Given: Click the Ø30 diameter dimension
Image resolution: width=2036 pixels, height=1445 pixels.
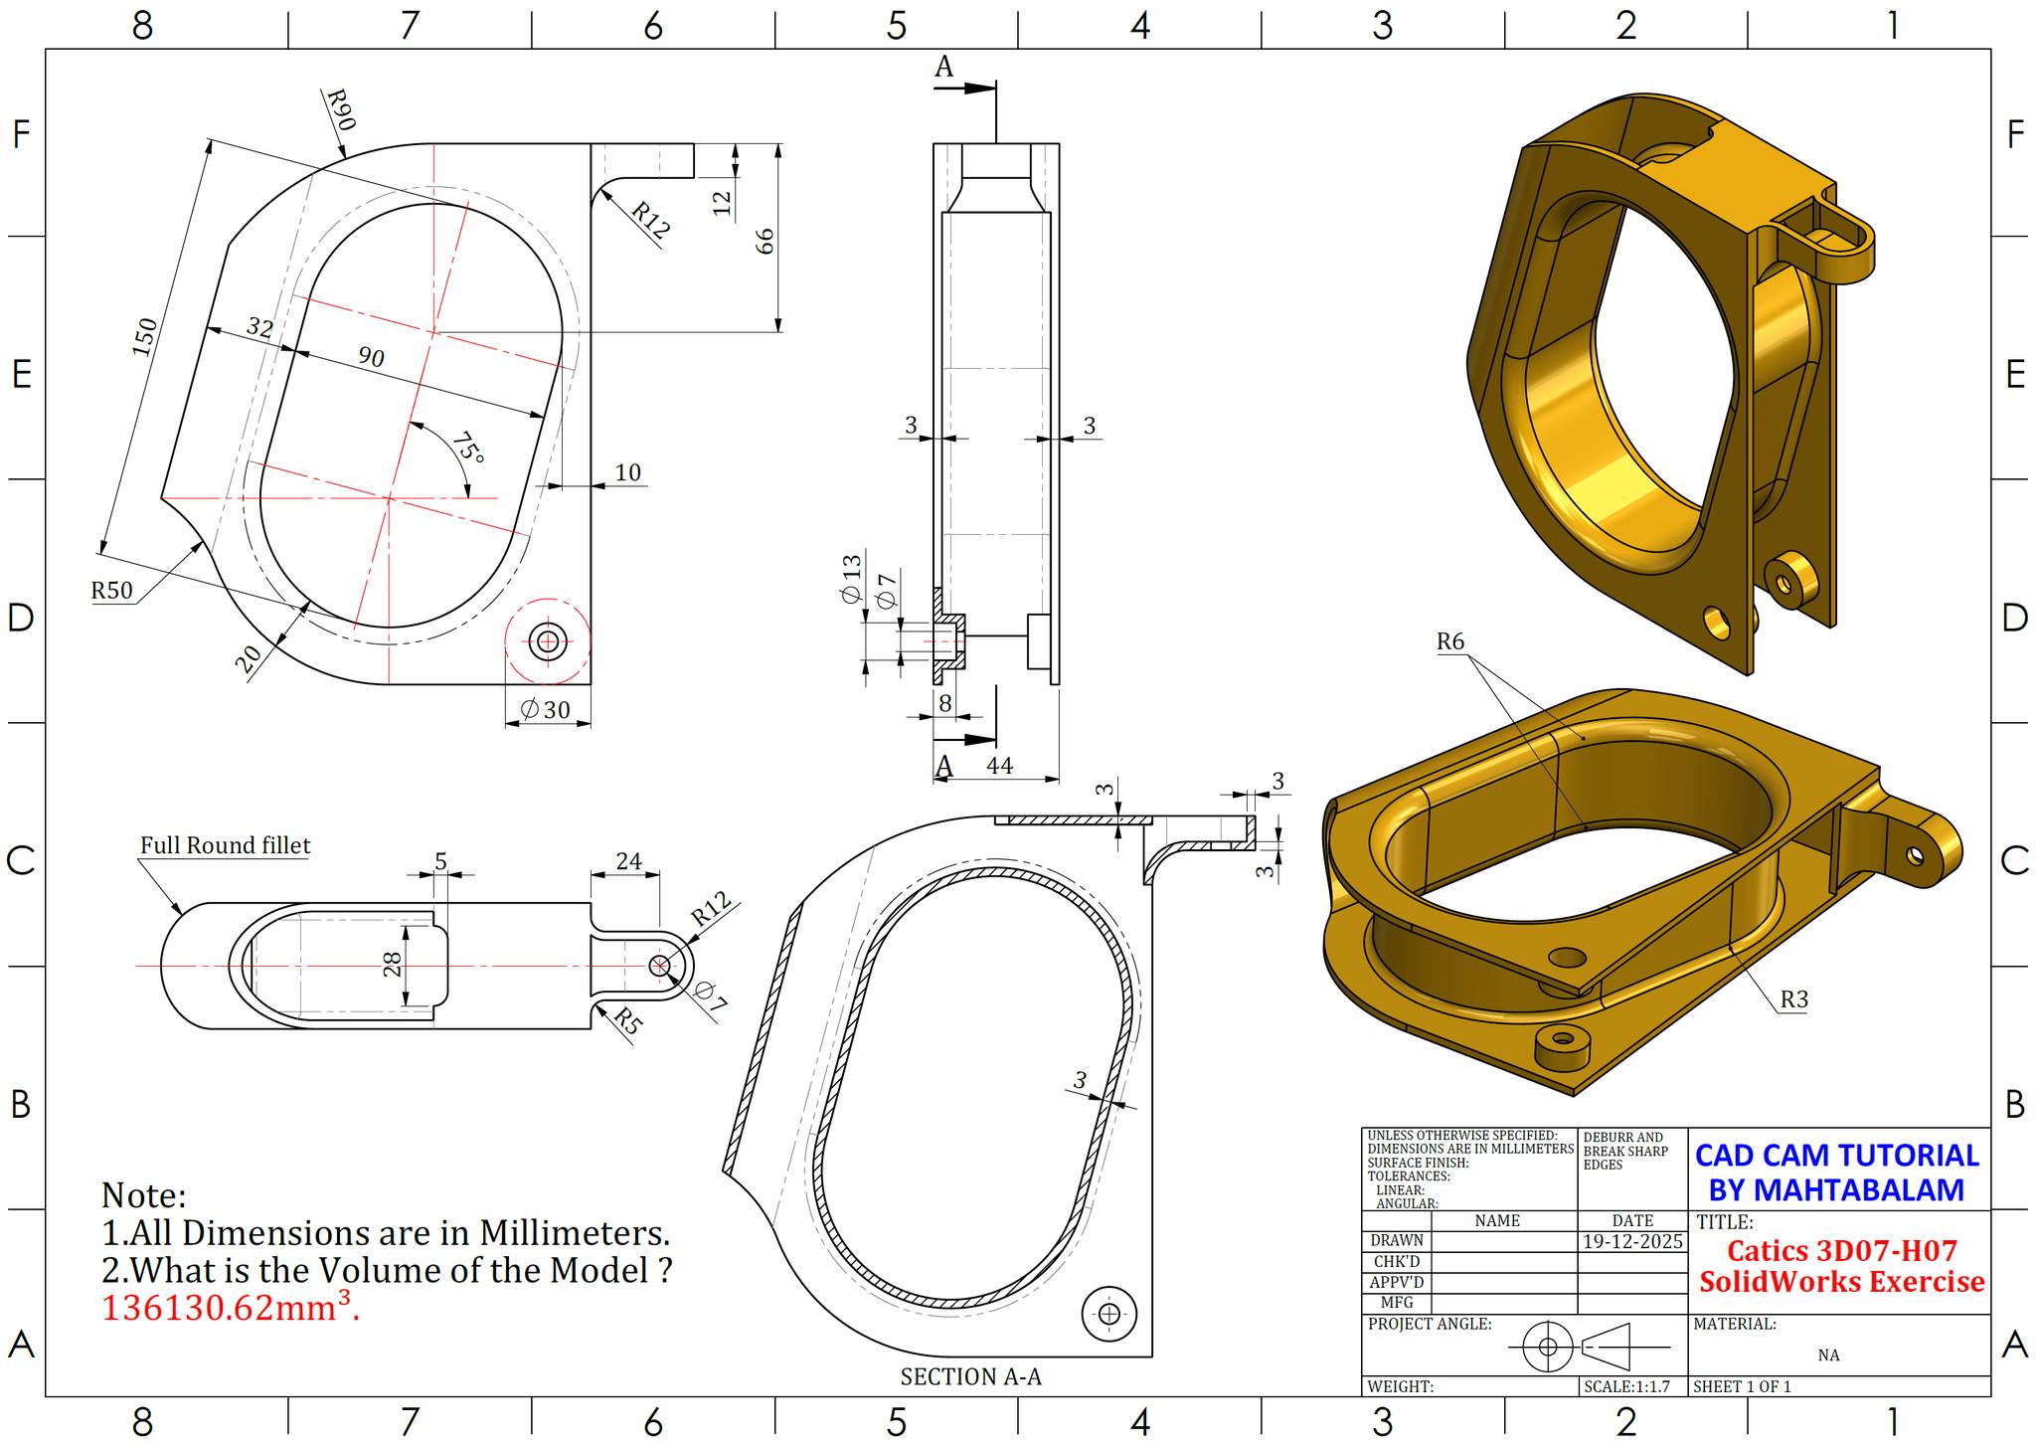Looking at the screenshot, I should pyautogui.click(x=546, y=709).
